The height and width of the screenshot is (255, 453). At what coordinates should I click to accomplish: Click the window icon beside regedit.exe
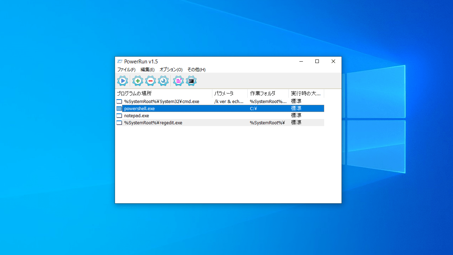click(119, 123)
